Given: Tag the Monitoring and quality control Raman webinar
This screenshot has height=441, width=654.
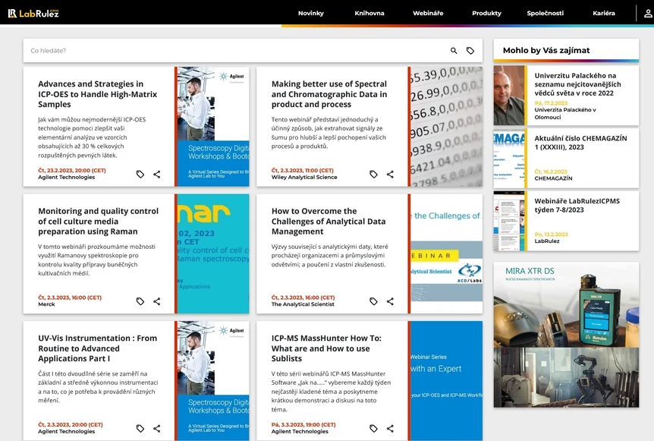Looking at the screenshot, I should coord(140,301).
